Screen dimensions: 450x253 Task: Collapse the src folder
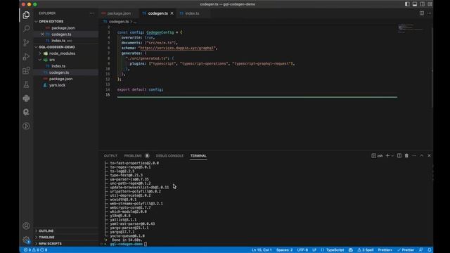52,60
